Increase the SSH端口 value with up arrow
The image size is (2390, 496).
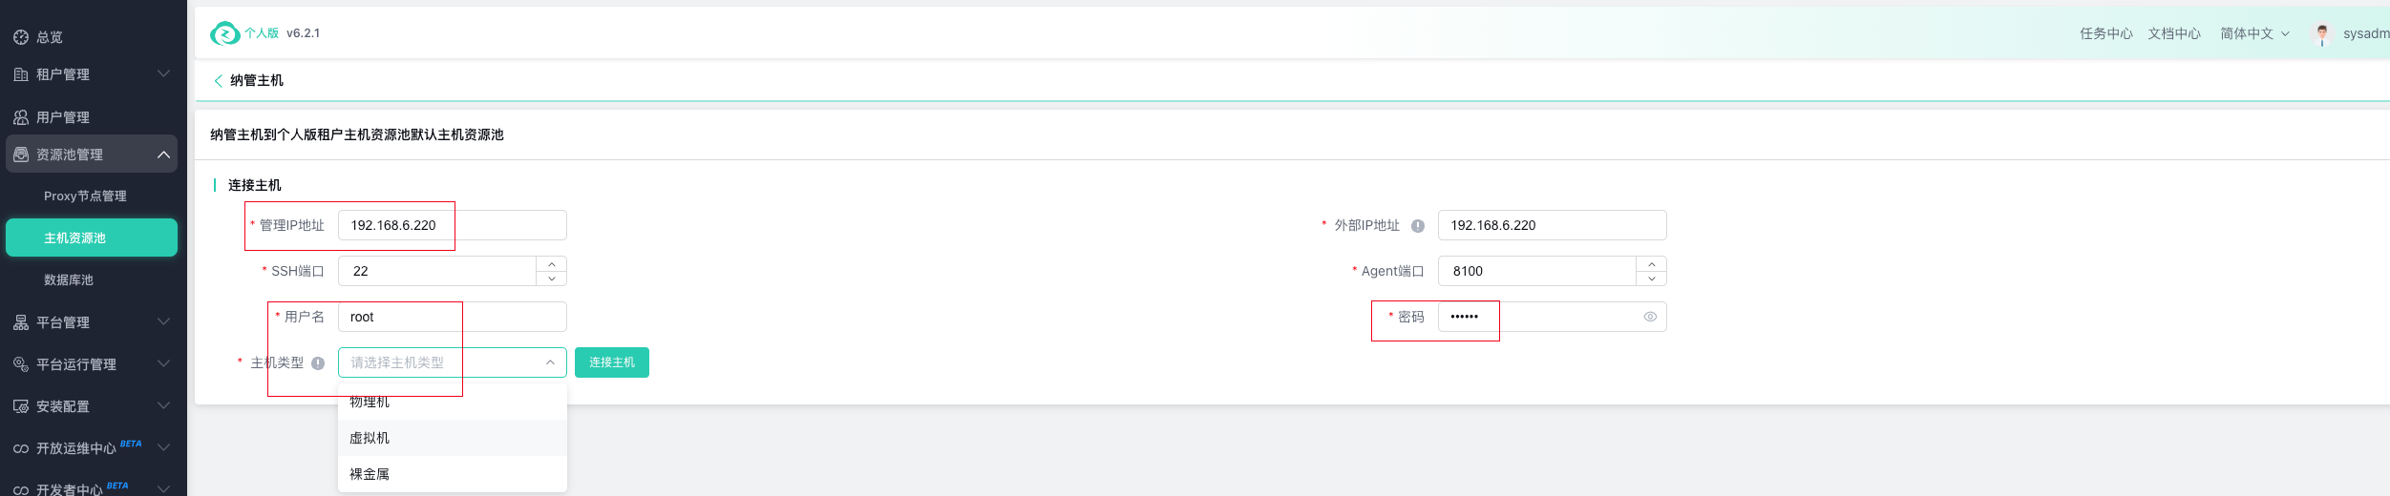(552, 264)
